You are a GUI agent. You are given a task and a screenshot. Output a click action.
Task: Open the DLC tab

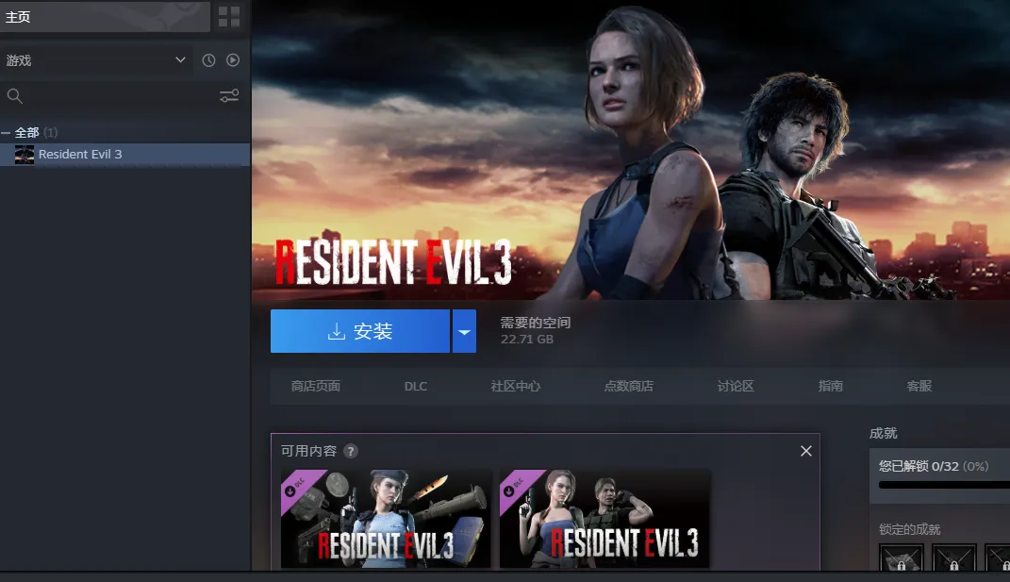pos(416,387)
